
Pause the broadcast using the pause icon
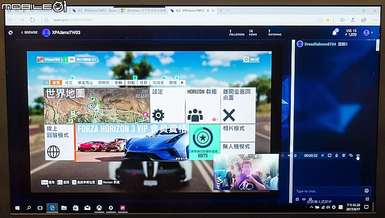(322, 155)
